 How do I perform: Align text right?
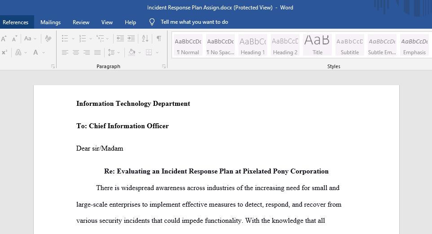click(x=87, y=52)
